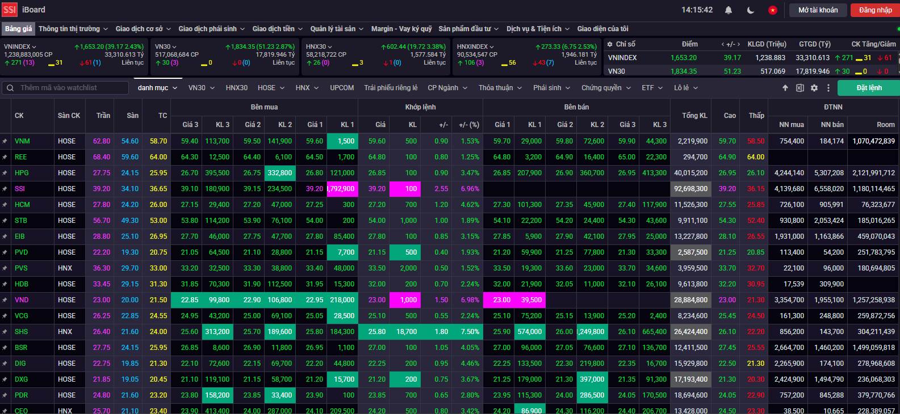Switch to the Bảng giá tab
Screen dimensions: 900x414
[19, 29]
